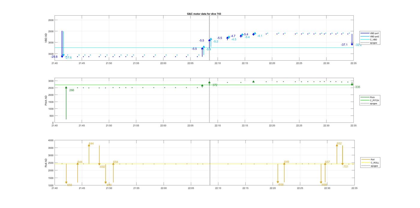Click the '-4.5' value label in VBD plot
Screen dimensions: 420x208
pyautogui.click(x=234, y=39)
